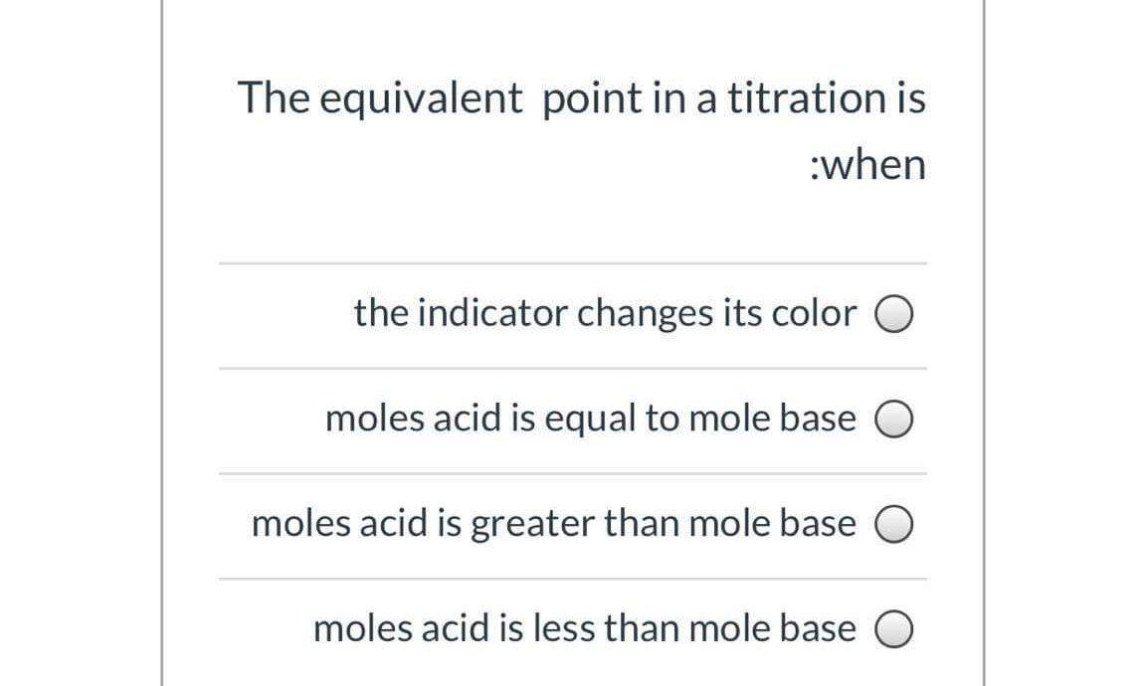
Task: Click label text "moles acid is equal to mole base"
Action: 591,419
